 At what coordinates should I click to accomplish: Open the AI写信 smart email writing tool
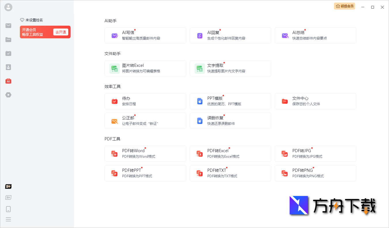(x=145, y=35)
